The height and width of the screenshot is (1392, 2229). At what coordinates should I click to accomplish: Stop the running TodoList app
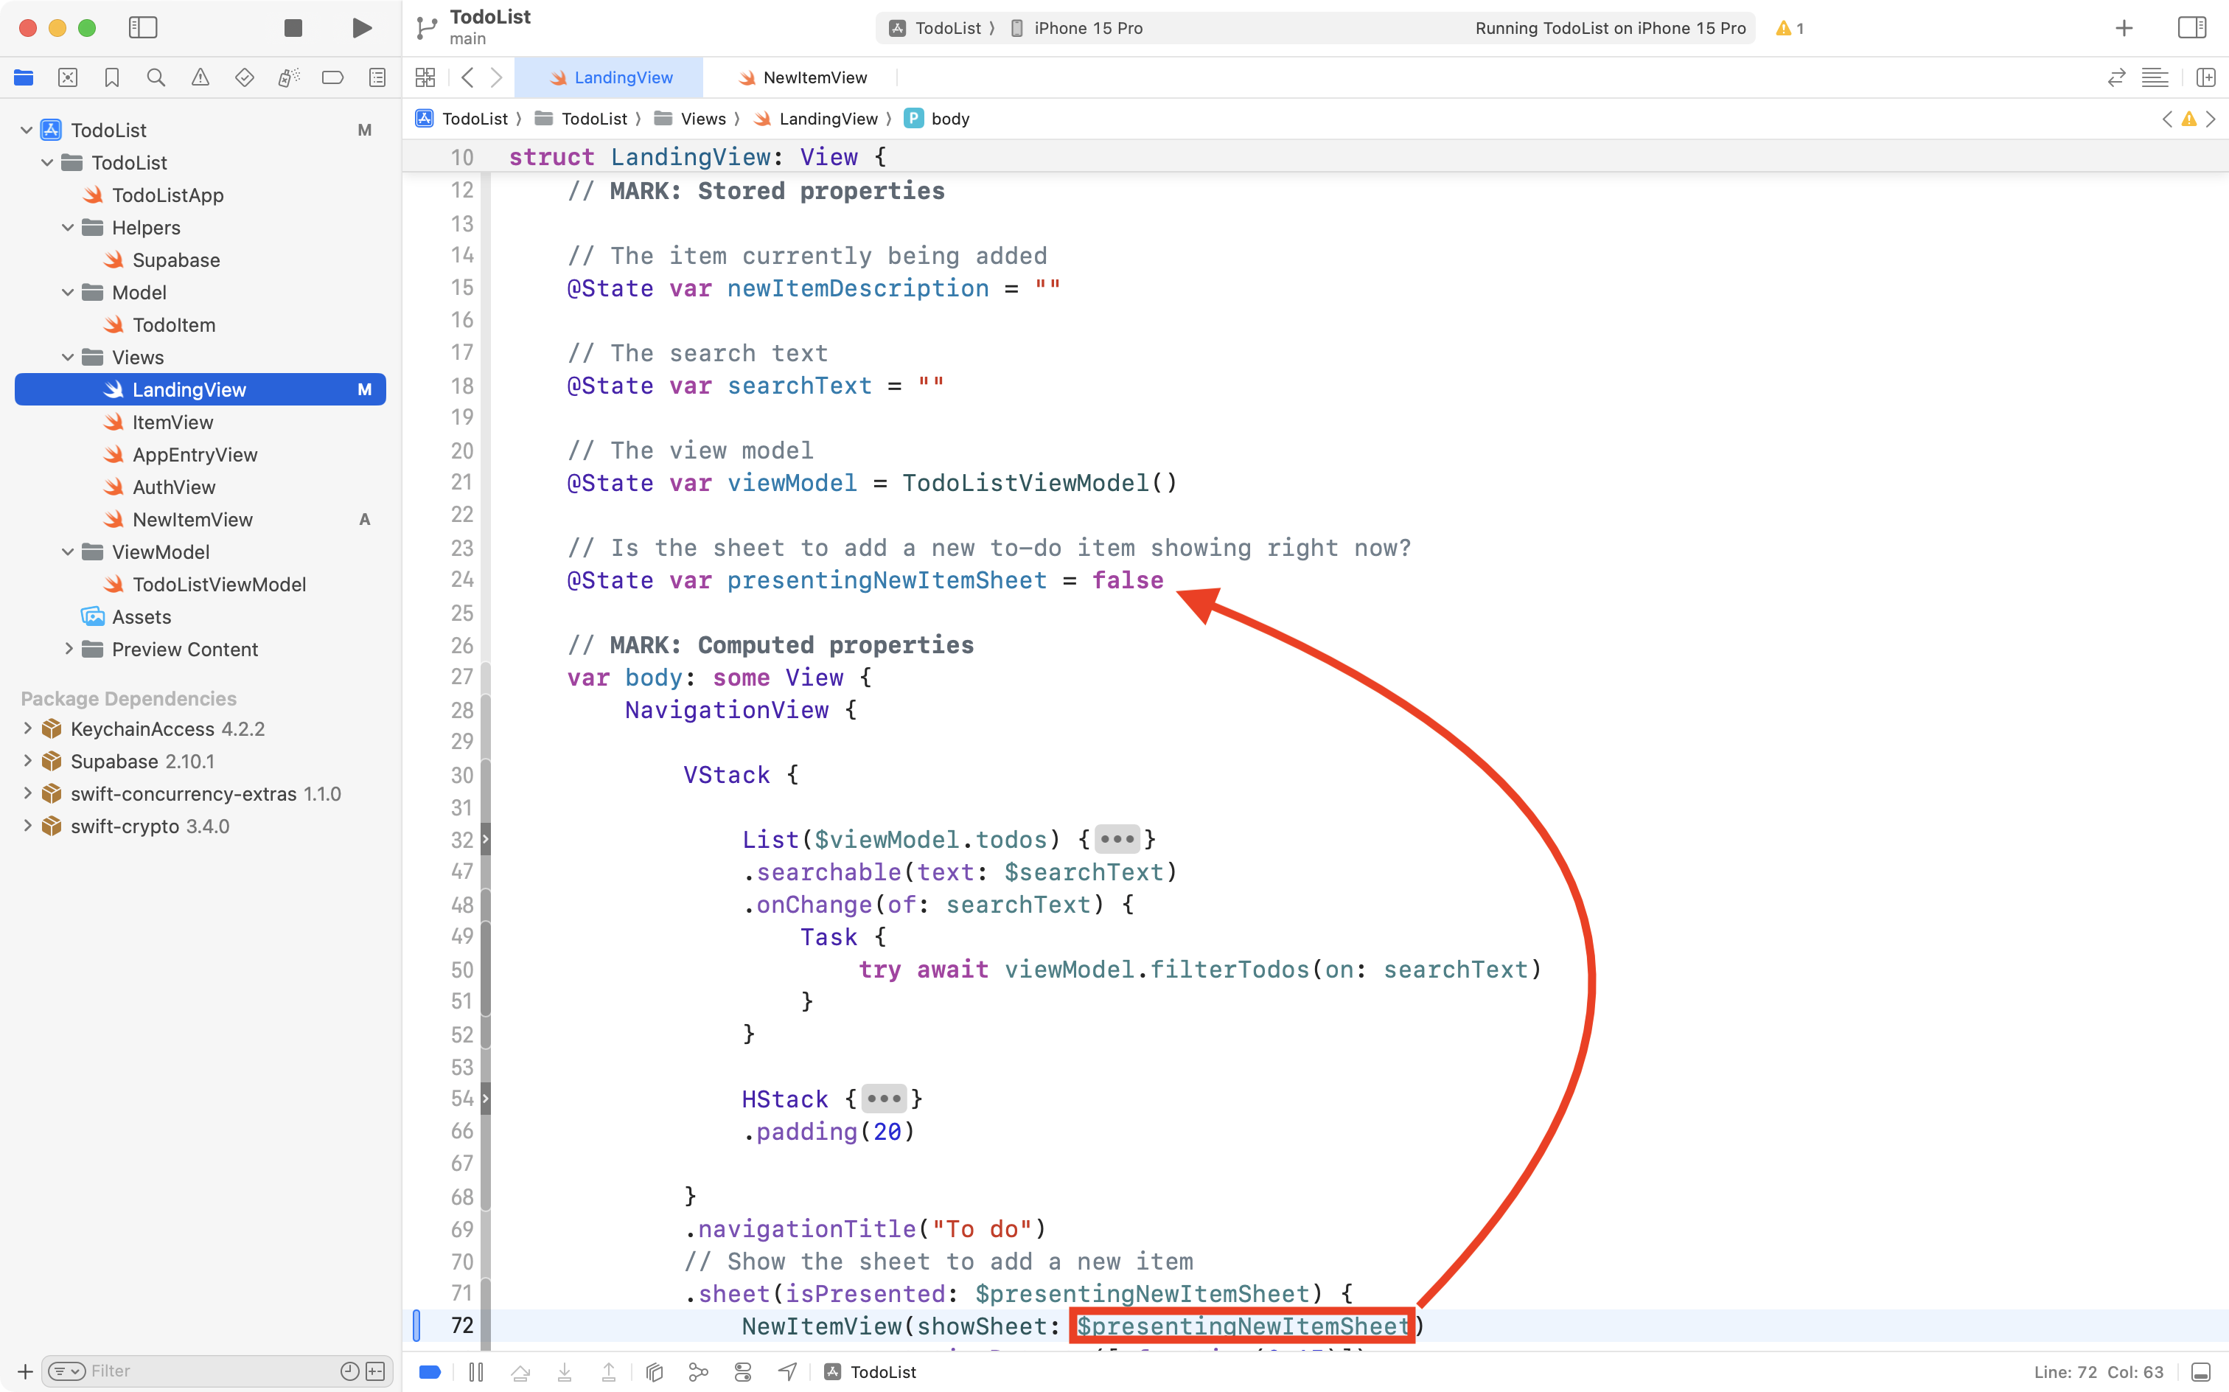(x=293, y=27)
